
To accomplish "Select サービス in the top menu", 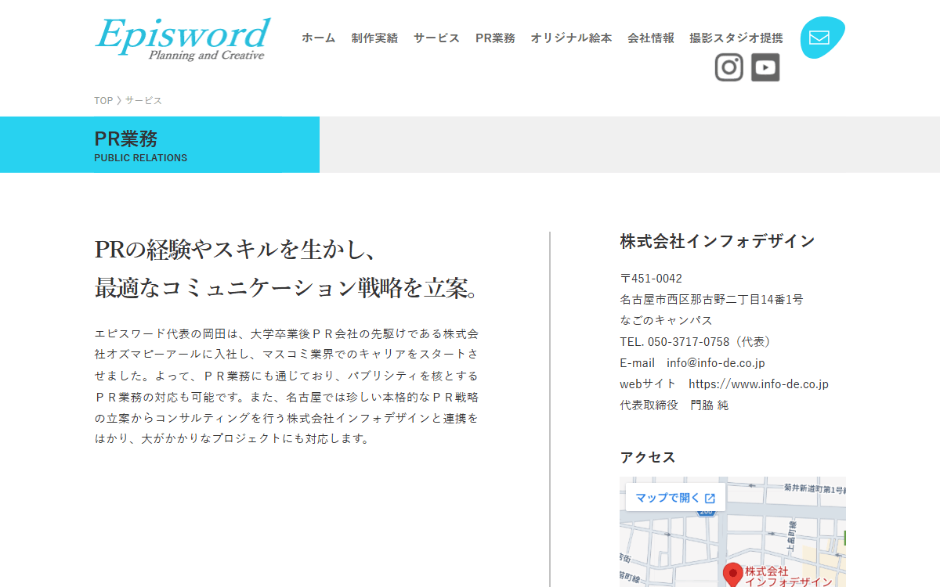I will [x=436, y=38].
